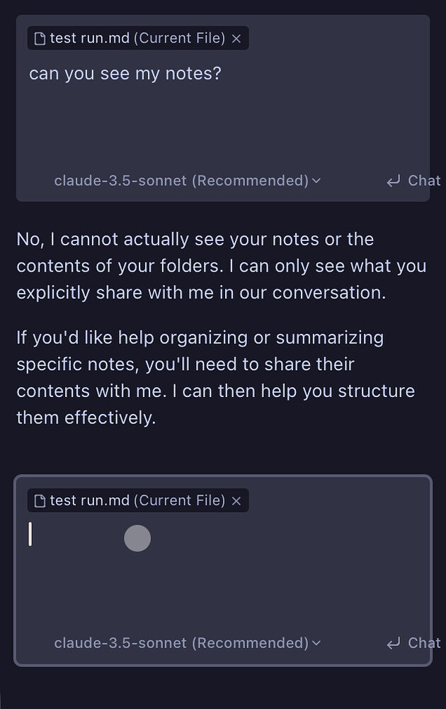This screenshot has width=446, height=709.
Task: Click the file icon beside test run.md in lower box
Action: tap(40, 501)
